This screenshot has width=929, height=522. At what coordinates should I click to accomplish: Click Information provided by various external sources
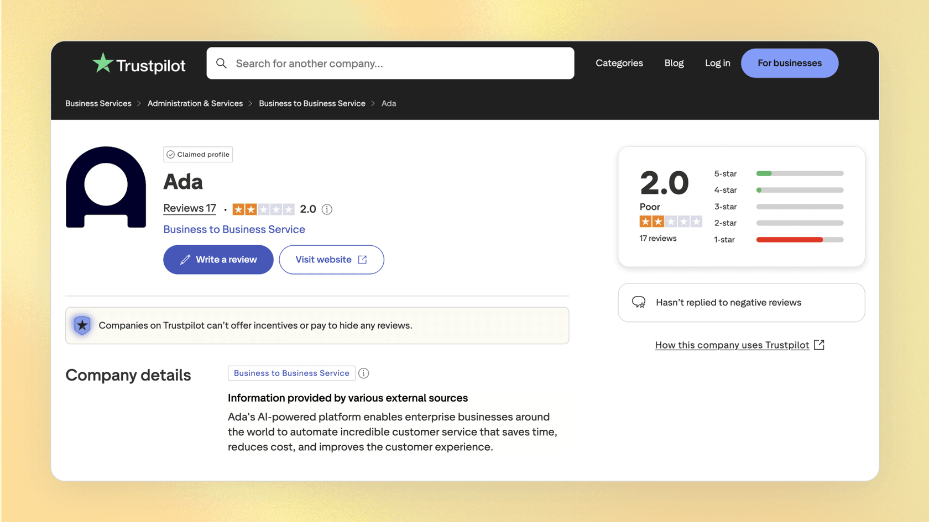[348, 398]
